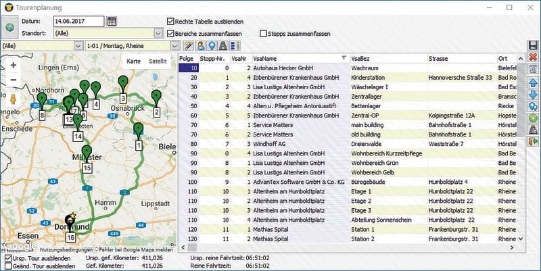The width and height of the screenshot is (541, 271).
Task: Click the road toolbar icon
Action: coord(223,45)
